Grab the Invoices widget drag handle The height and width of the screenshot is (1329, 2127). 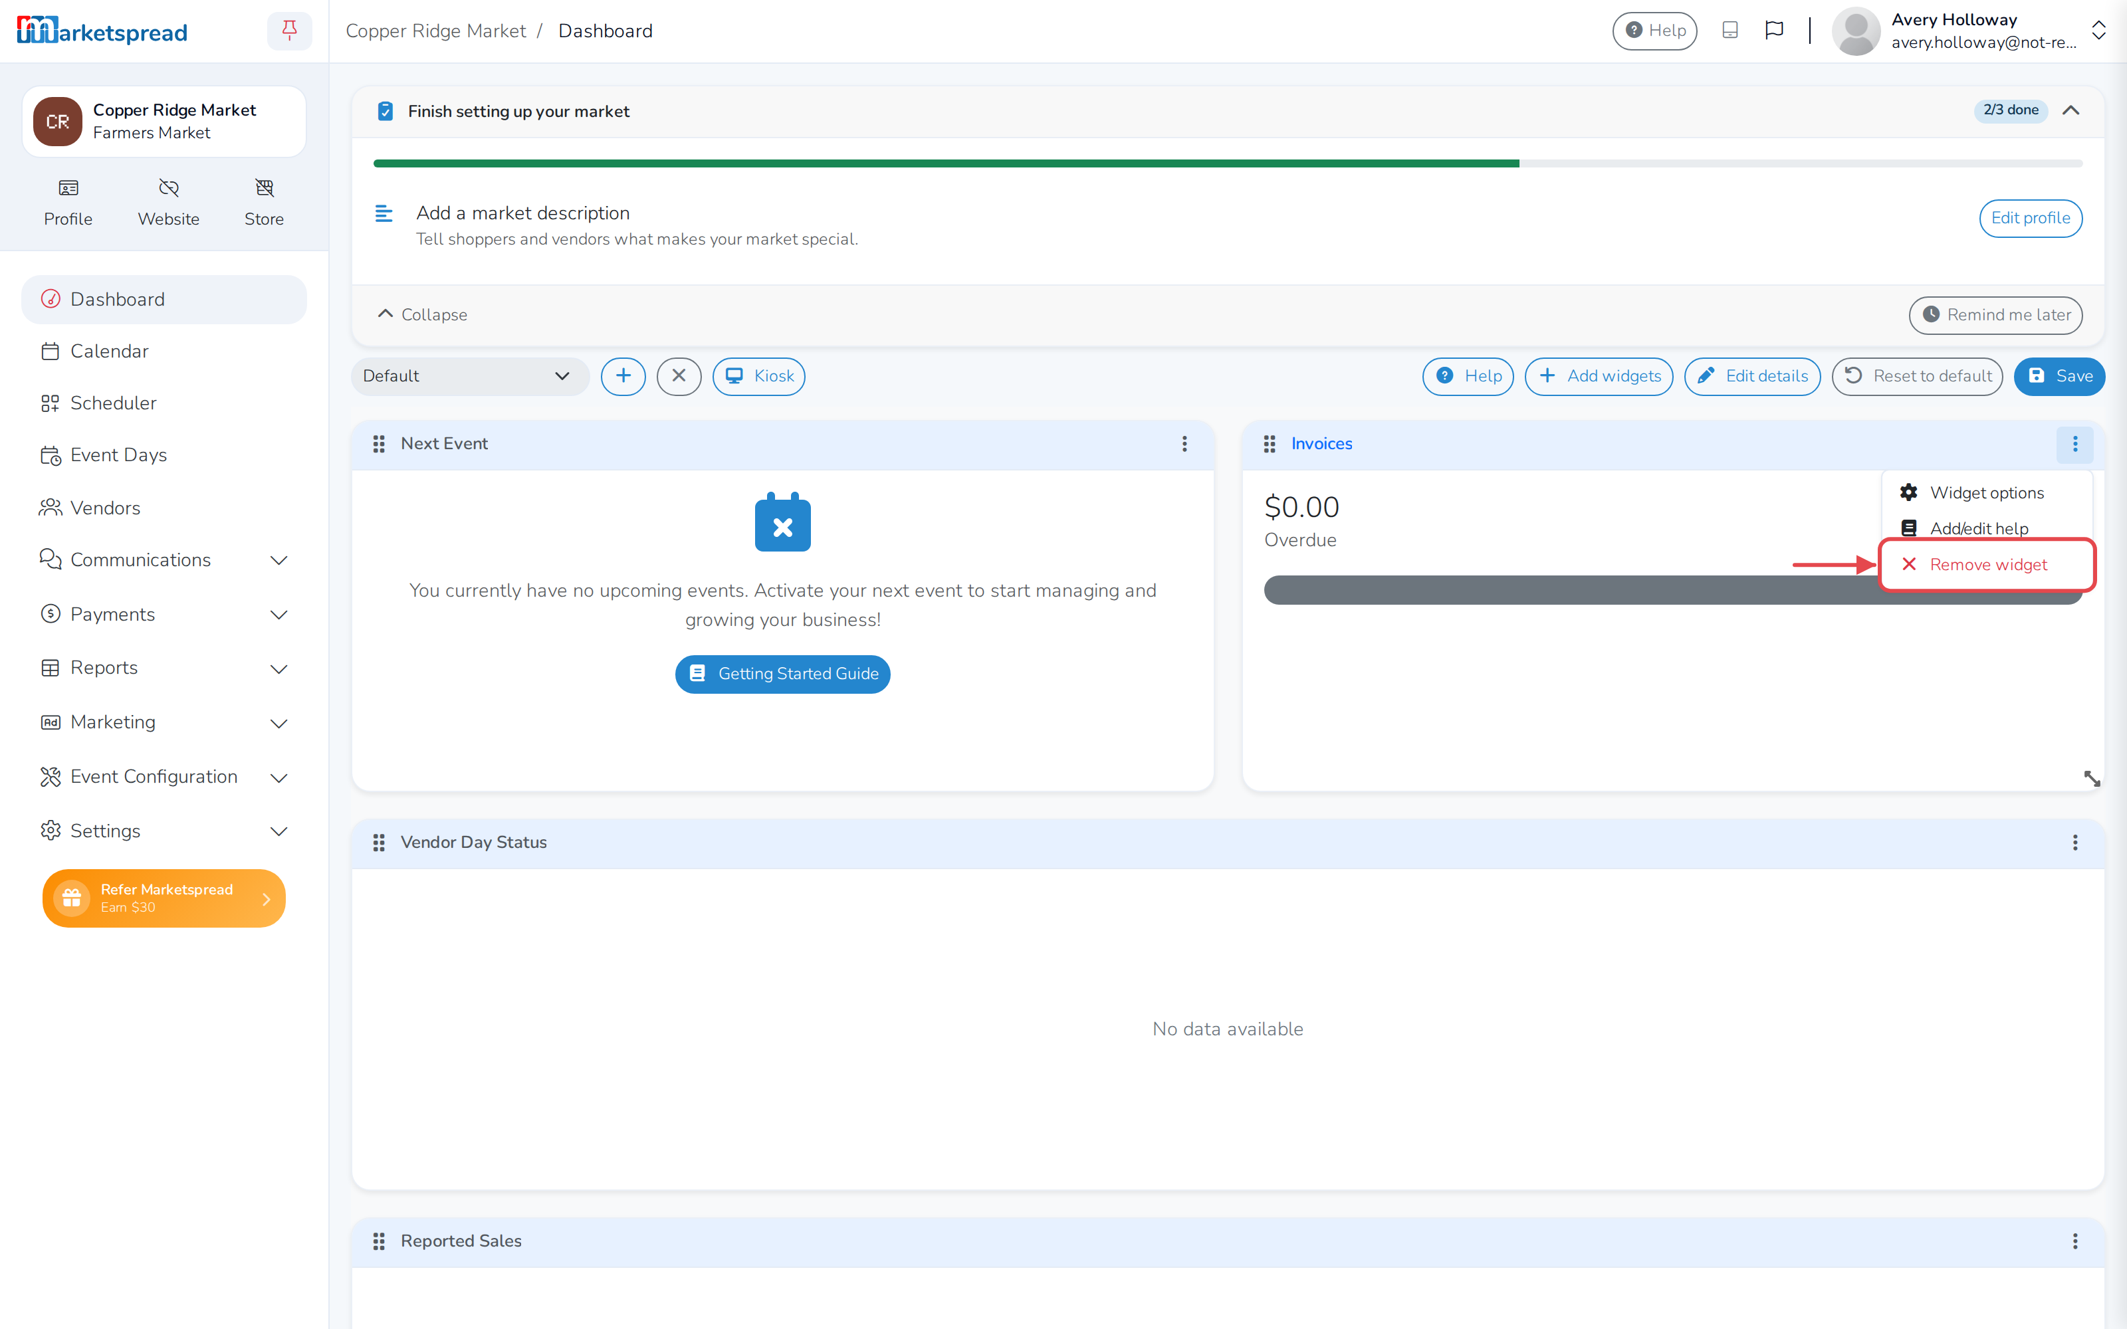[x=1269, y=444]
